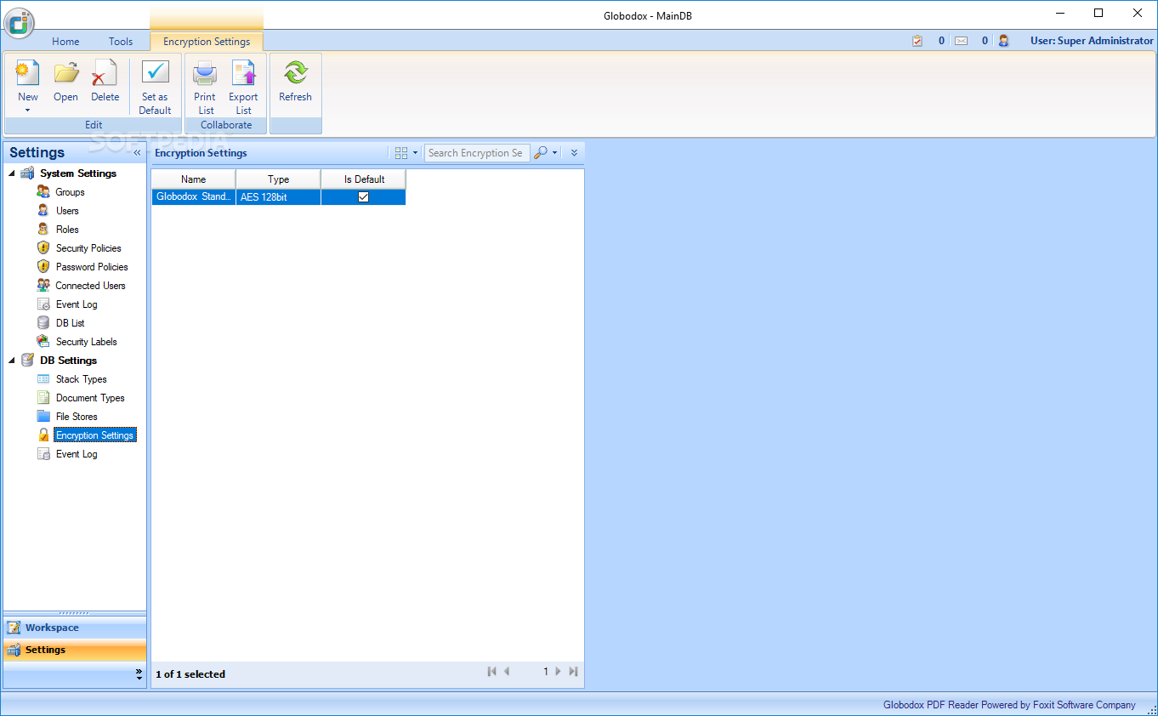Open Roles in System Settings
The height and width of the screenshot is (716, 1158).
[67, 230]
